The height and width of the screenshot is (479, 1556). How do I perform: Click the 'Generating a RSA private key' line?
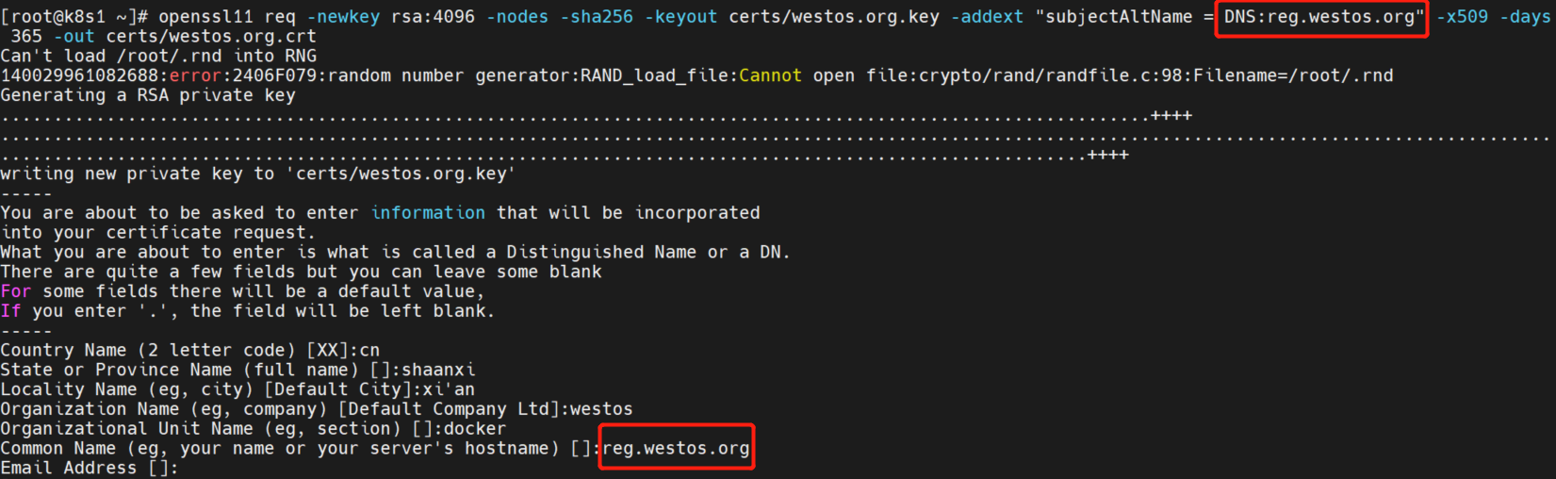click(x=148, y=95)
